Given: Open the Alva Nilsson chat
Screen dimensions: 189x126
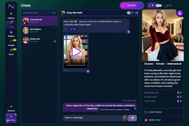Looking at the screenshot, I should 39,30.
